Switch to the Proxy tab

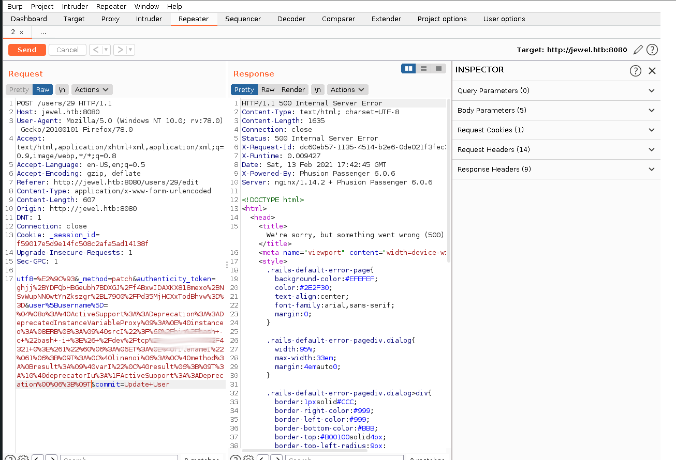coord(110,19)
